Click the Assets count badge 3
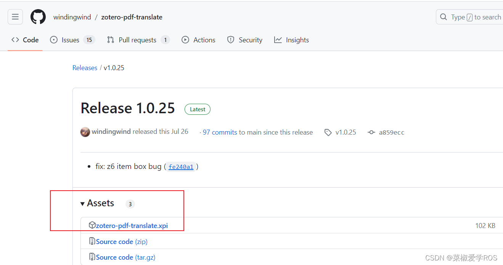The height and width of the screenshot is (265, 503). (130, 204)
